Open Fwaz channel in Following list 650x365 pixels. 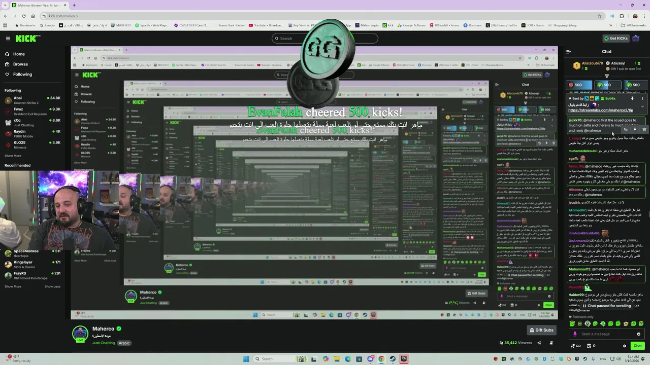32,111
